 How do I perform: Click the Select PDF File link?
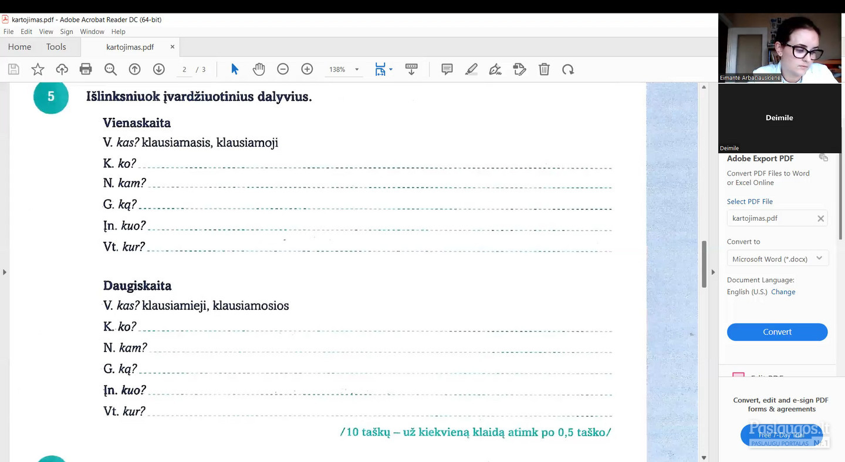749,201
